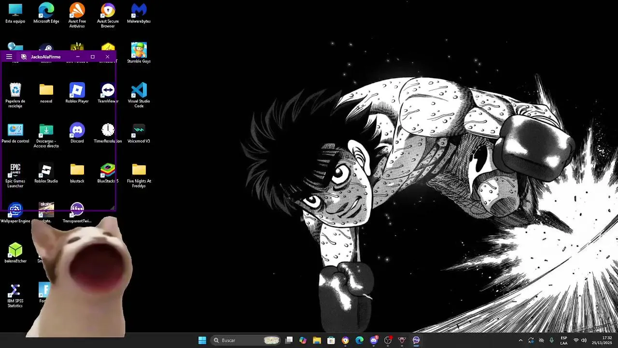Select the blustack folder
This screenshot has width=618, height=348.
[77, 174]
